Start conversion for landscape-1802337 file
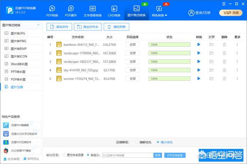Image resolution: width=247 pixels, height=164 pixels. pos(199,62)
